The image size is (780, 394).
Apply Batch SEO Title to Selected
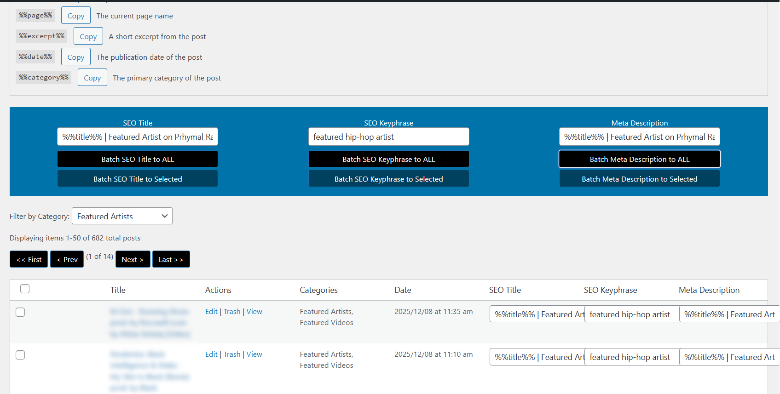click(138, 179)
